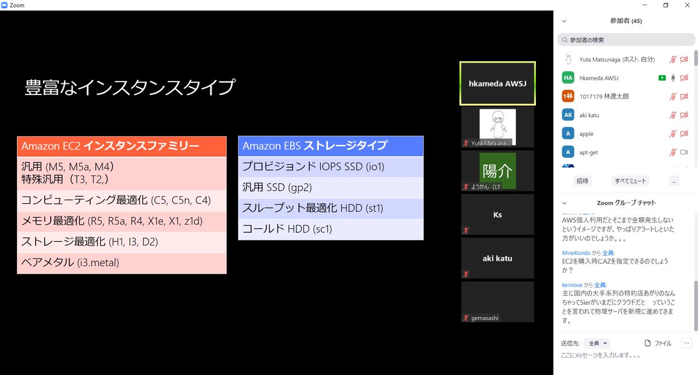Click the Zoom icon in the title bar

point(5,5)
